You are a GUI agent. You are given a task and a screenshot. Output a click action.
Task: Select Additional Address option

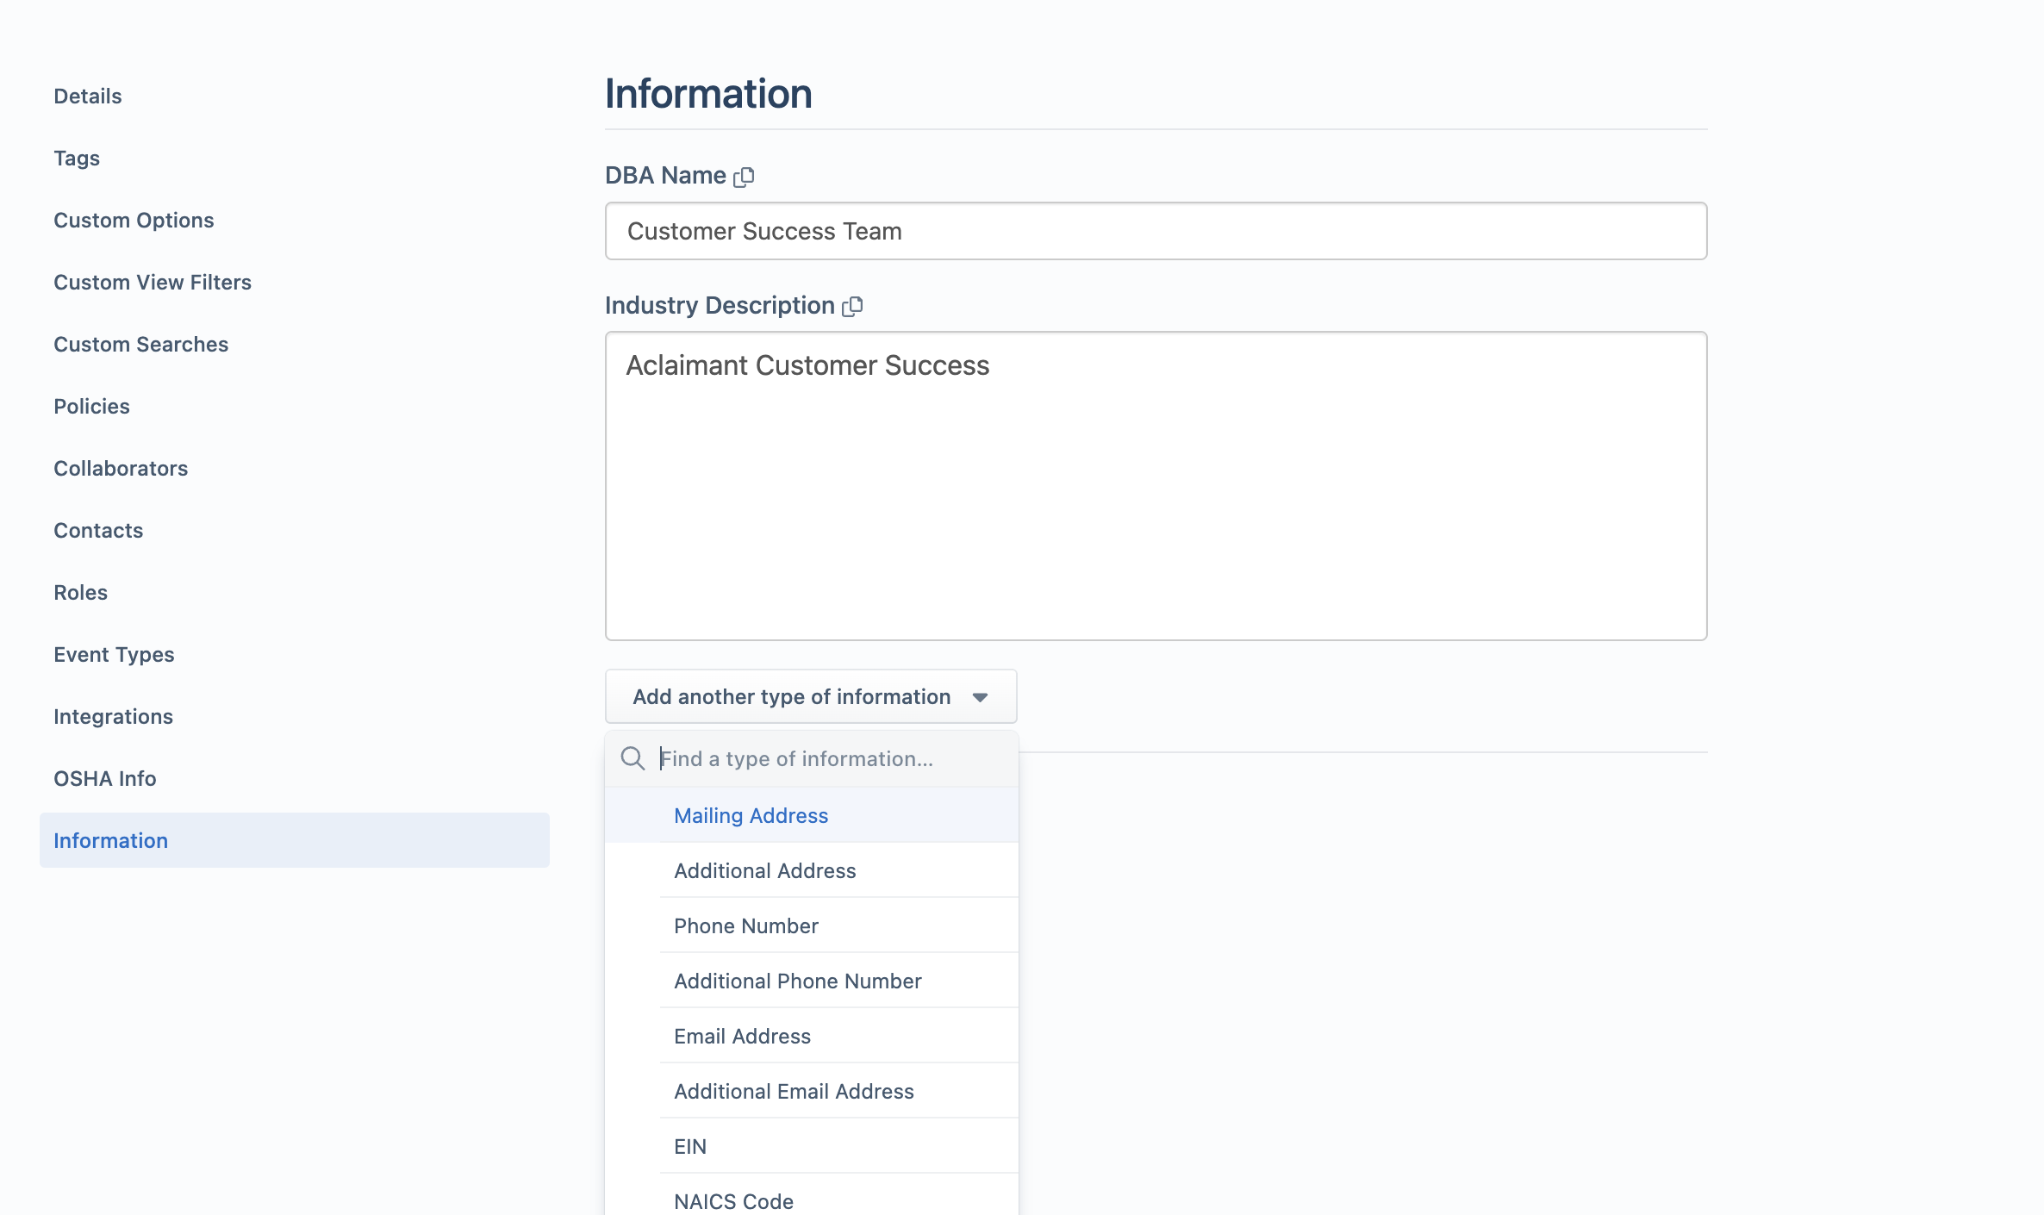tap(812, 870)
